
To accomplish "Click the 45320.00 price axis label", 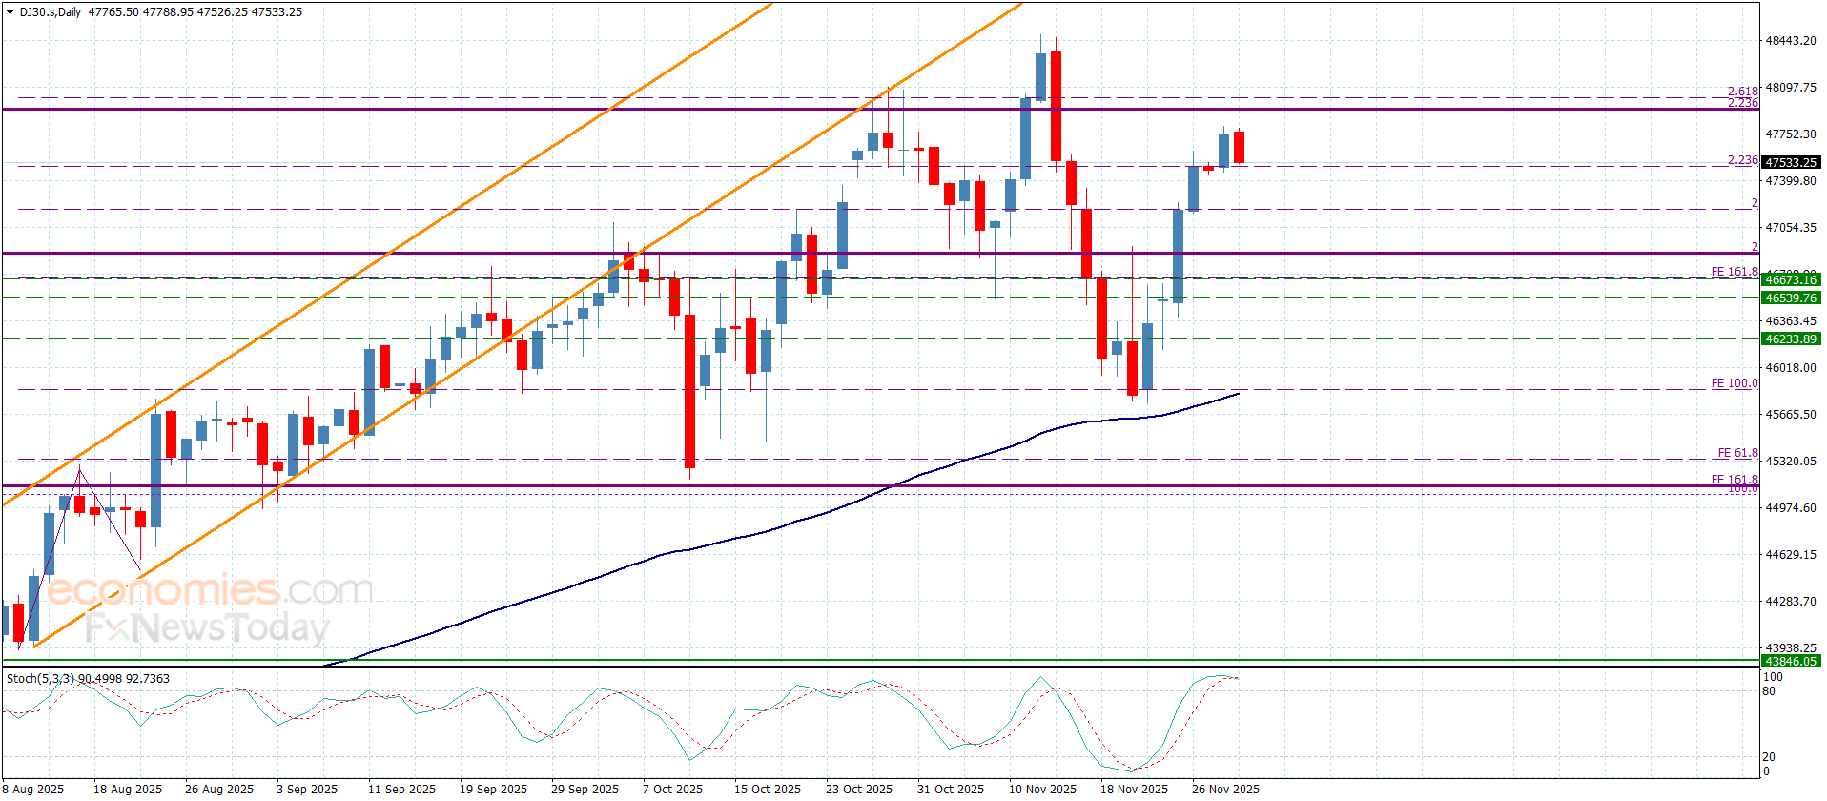I will 1791,462.
